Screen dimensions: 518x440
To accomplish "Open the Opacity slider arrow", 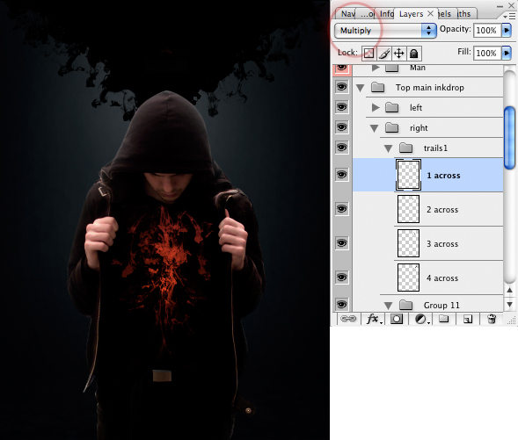I will 507,31.
